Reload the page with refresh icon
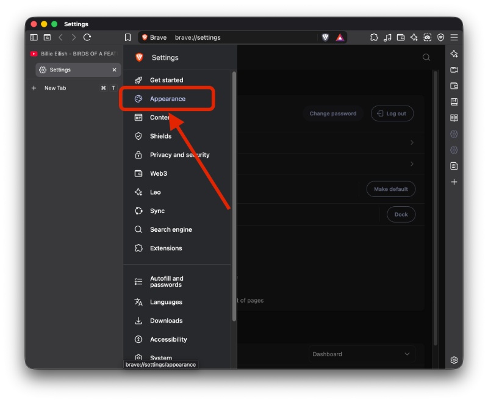Screen dimensions: 488x402 point(87,37)
